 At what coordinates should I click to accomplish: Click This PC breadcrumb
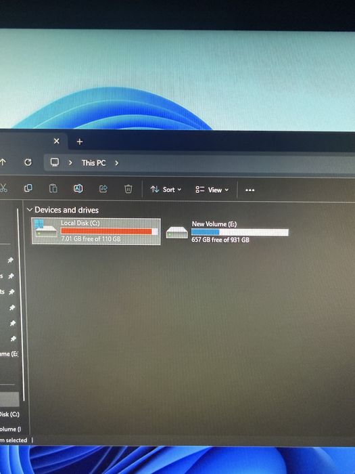[x=93, y=163]
